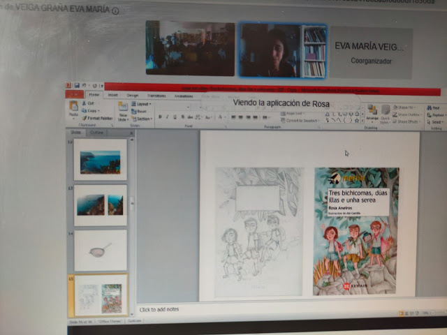Open the Select menu in Editing group

tap(435, 122)
